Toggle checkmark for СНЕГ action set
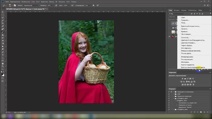The width and height of the screenshot is (212, 119). [x=169, y=94]
